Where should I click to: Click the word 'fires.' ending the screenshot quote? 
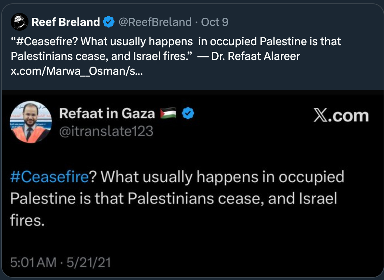[x=27, y=220]
